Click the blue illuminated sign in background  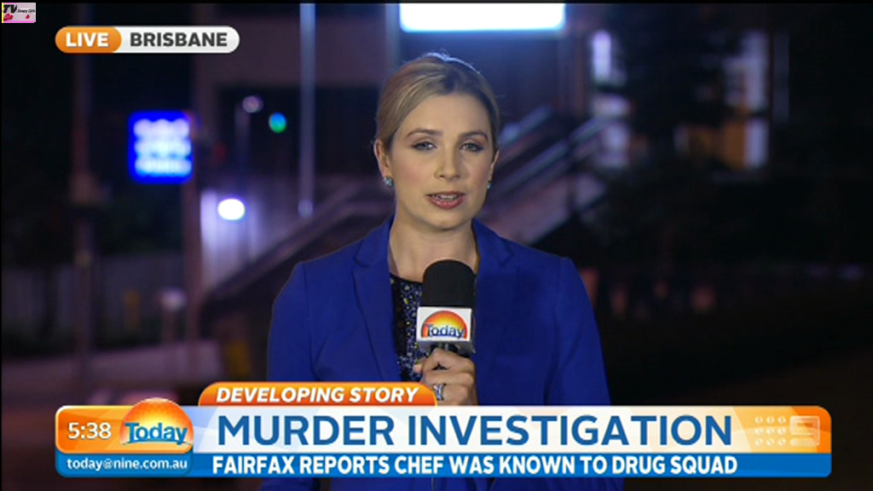coord(160,147)
